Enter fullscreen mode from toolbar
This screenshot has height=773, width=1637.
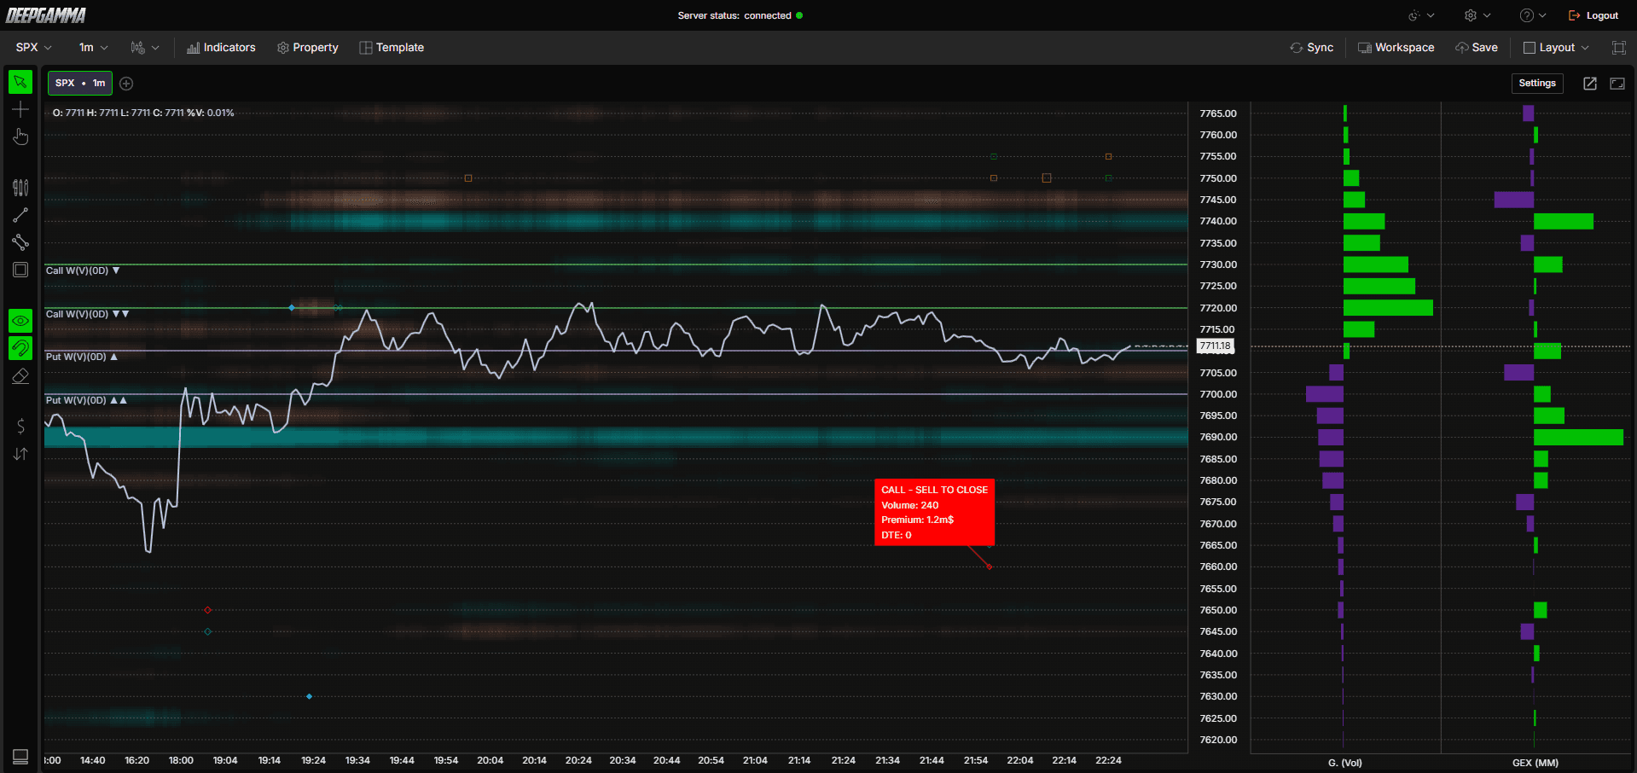point(1619,48)
